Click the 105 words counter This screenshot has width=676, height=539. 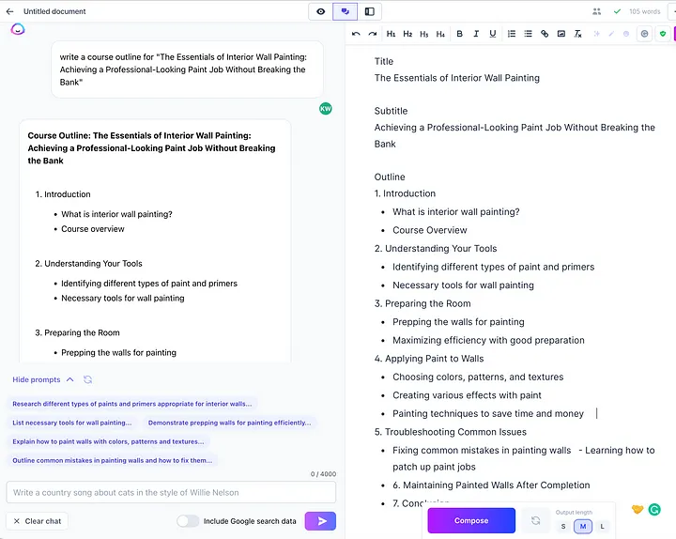tap(644, 11)
